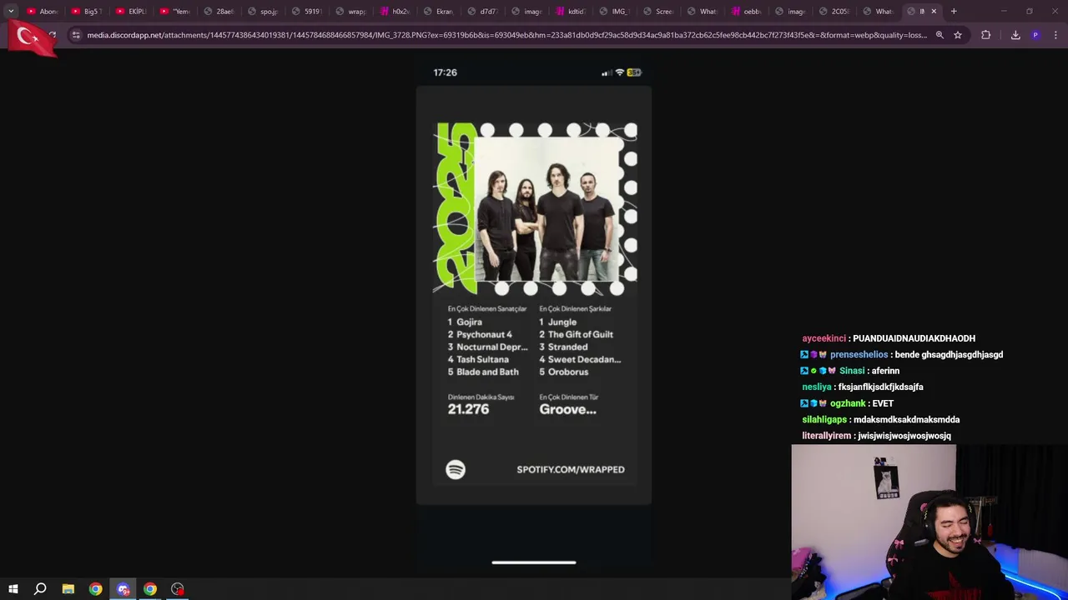The width and height of the screenshot is (1068, 600).
Task: Switch to the IMG_1 tab
Action: (614, 11)
